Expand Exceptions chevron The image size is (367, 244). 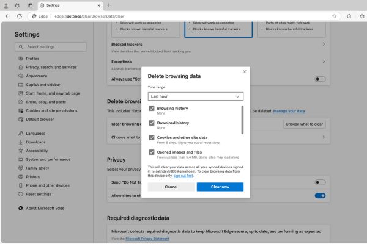[324, 61]
